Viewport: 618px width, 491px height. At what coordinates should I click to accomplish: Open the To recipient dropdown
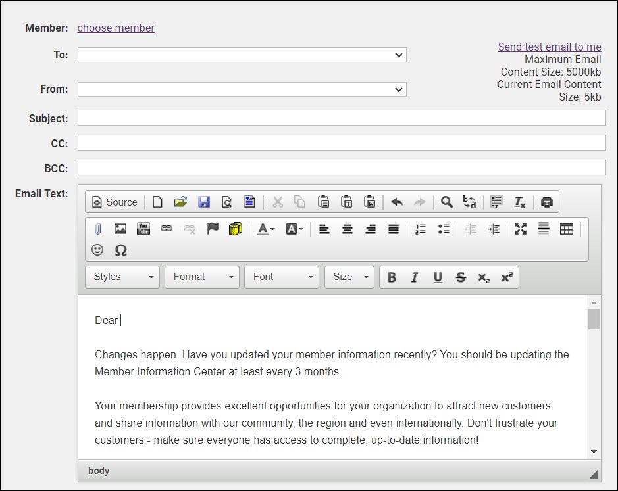pos(242,55)
